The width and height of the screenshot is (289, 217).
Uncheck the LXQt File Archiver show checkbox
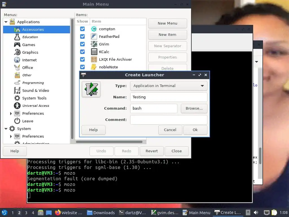click(x=82, y=59)
